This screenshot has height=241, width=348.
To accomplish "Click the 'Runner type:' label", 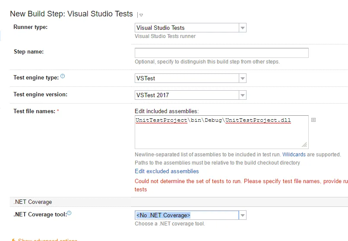I will point(30,27).
